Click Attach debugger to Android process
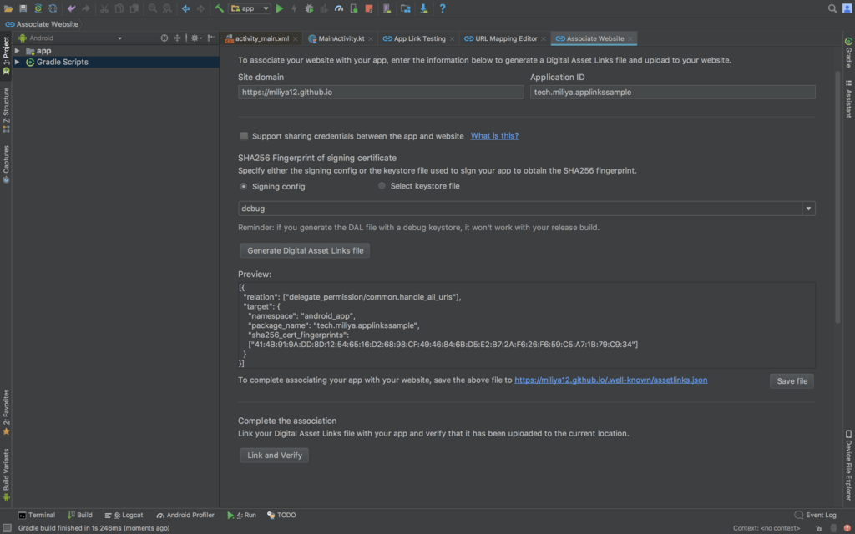855x534 pixels. (x=353, y=8)
